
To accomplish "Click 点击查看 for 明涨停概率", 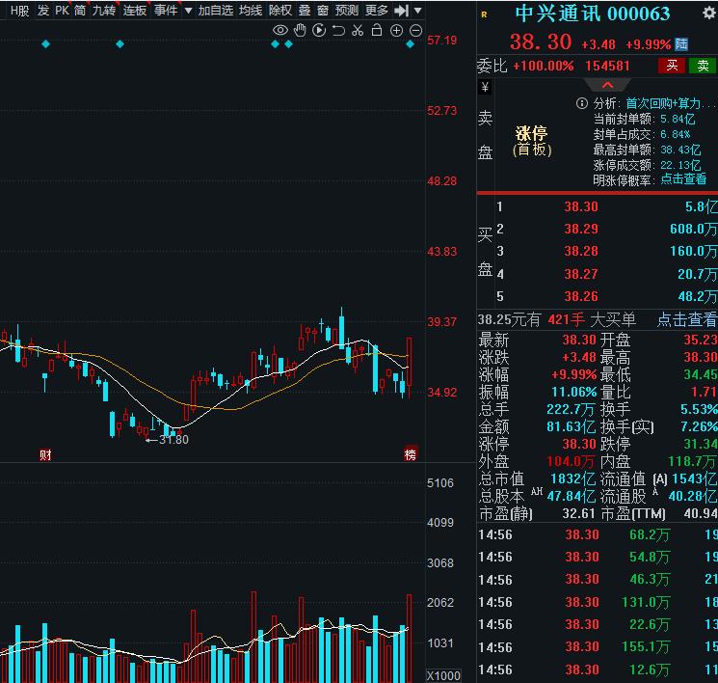I will pos(683,178).
